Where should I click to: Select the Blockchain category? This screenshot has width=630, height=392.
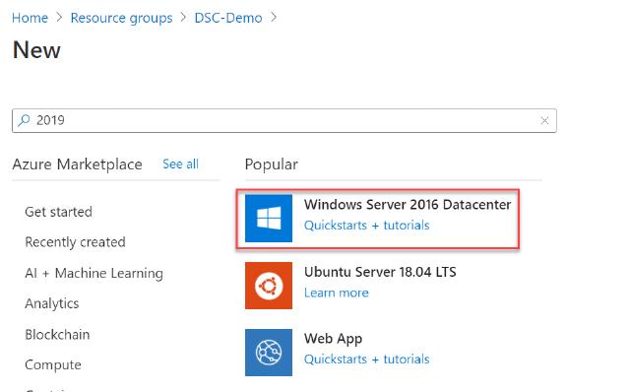click(x=57, y=335)
